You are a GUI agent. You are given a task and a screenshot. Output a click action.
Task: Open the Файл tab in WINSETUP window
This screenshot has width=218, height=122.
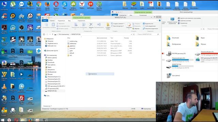click(45, 21)
